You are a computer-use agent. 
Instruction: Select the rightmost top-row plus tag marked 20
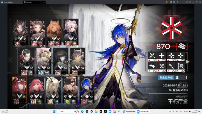tap(181, 57)
